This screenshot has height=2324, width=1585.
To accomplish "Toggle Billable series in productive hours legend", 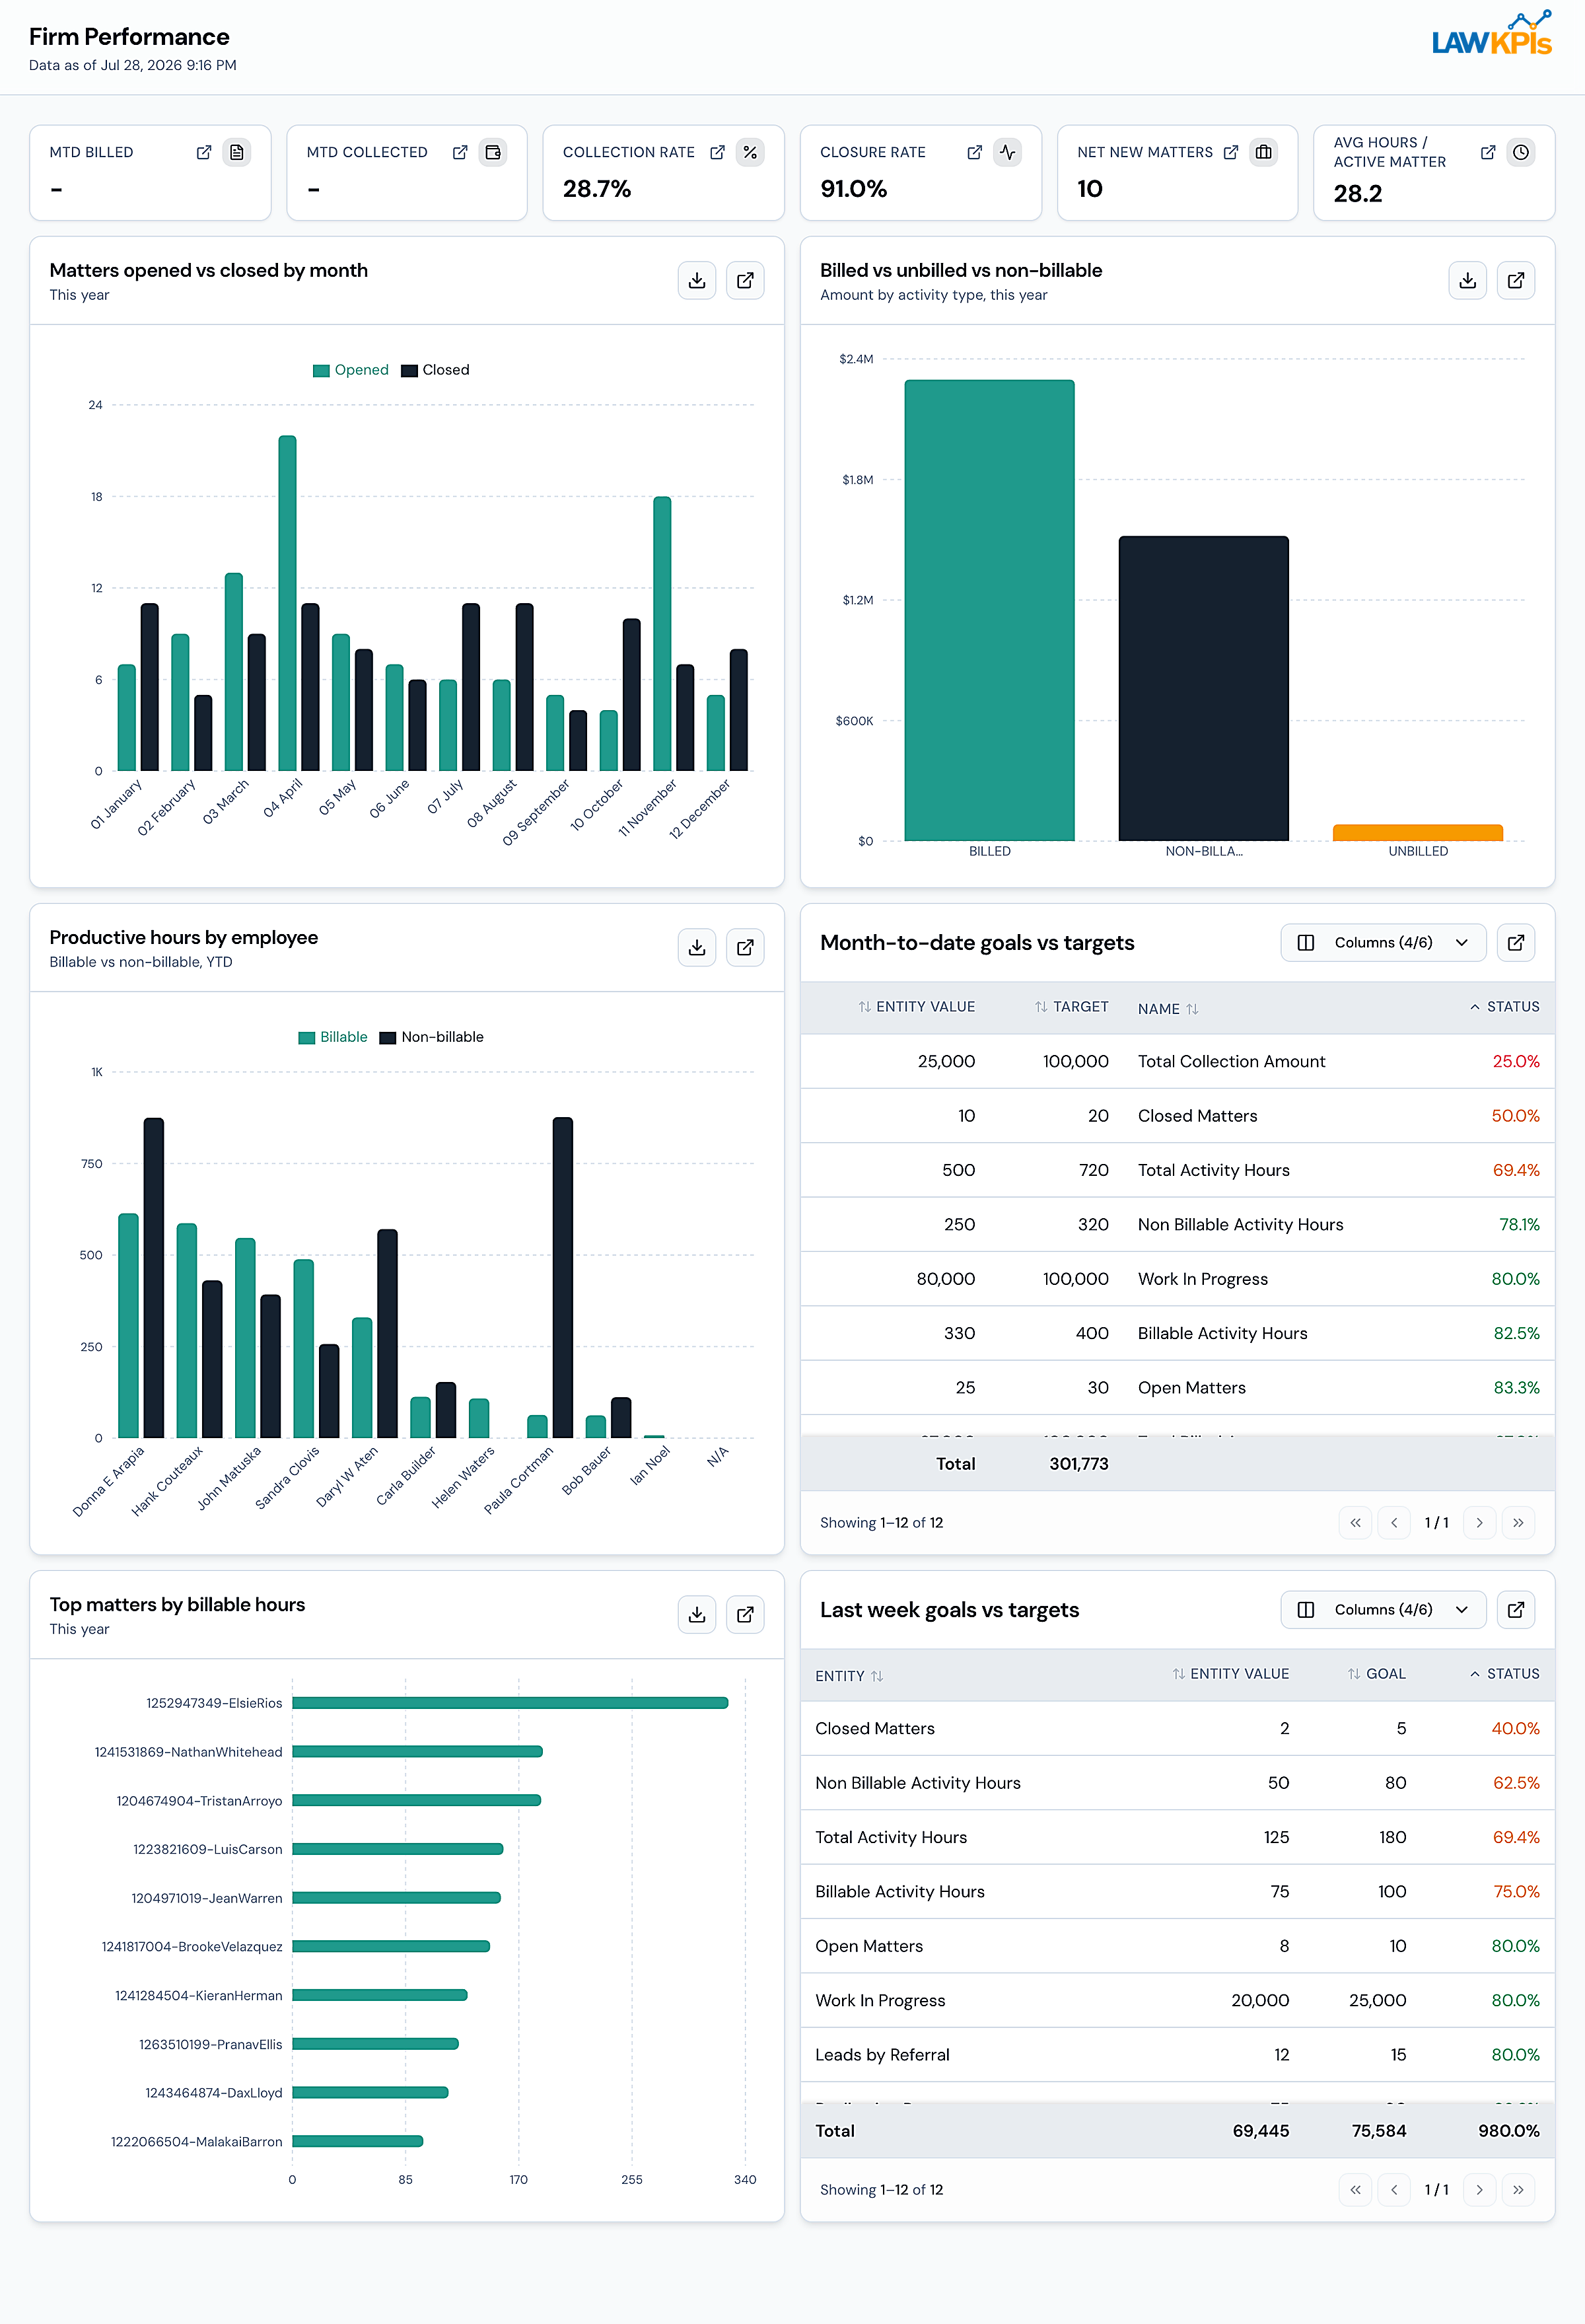I will pos(333,1037).
